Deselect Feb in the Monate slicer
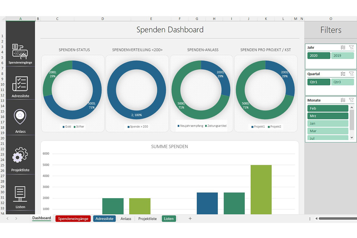The width and height of the screenshot is (357, 238). click(x=328, y=108)
